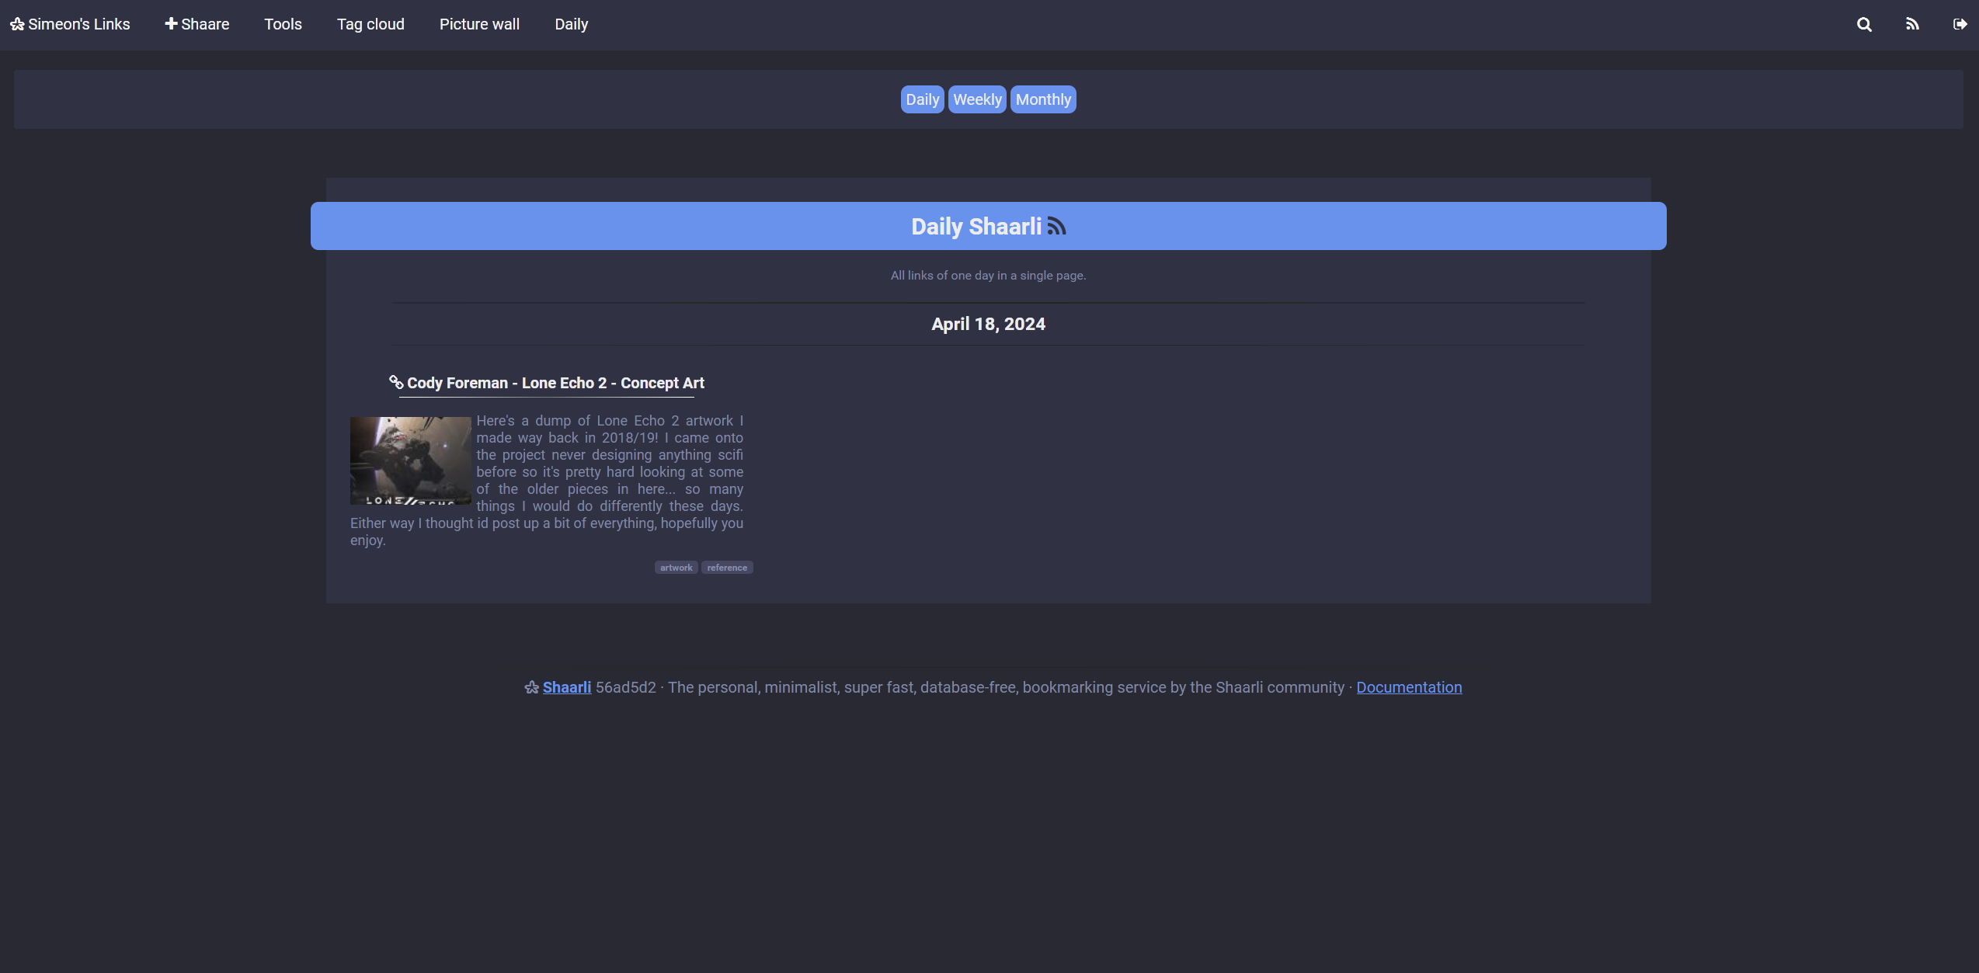This screenshot has height=973, width=1979.
Task: Click the footer Shaarli logo icon
Action: pos(531,688)
